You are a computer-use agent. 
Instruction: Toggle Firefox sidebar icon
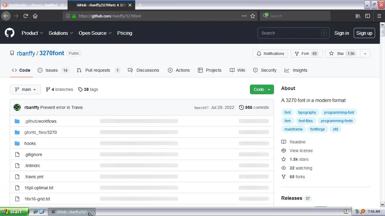(368, 16)
